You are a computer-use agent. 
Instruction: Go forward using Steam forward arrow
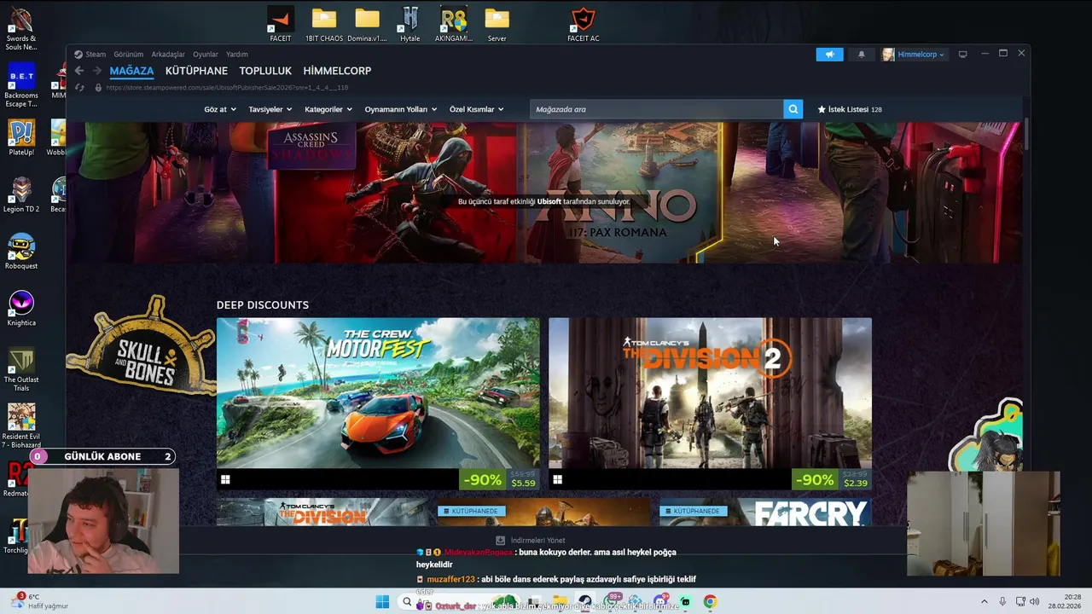point(96,71)
